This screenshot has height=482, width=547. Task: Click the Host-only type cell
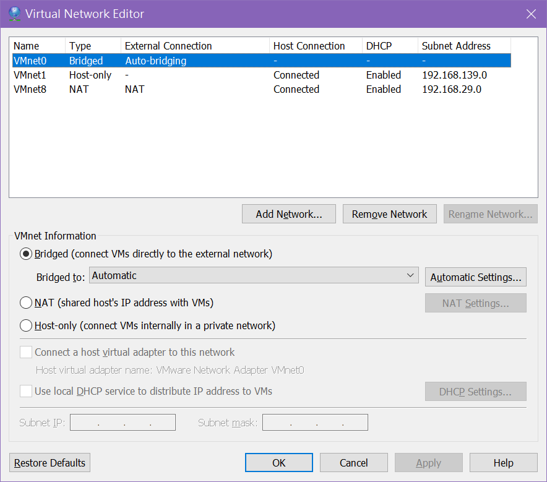(90, 75)
